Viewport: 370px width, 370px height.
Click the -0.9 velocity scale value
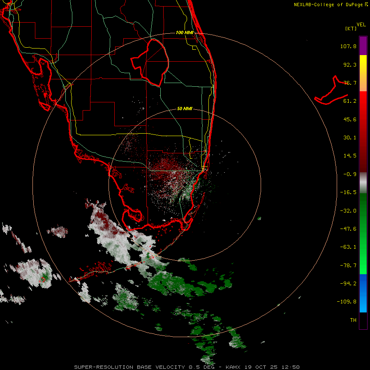[350, 174]
